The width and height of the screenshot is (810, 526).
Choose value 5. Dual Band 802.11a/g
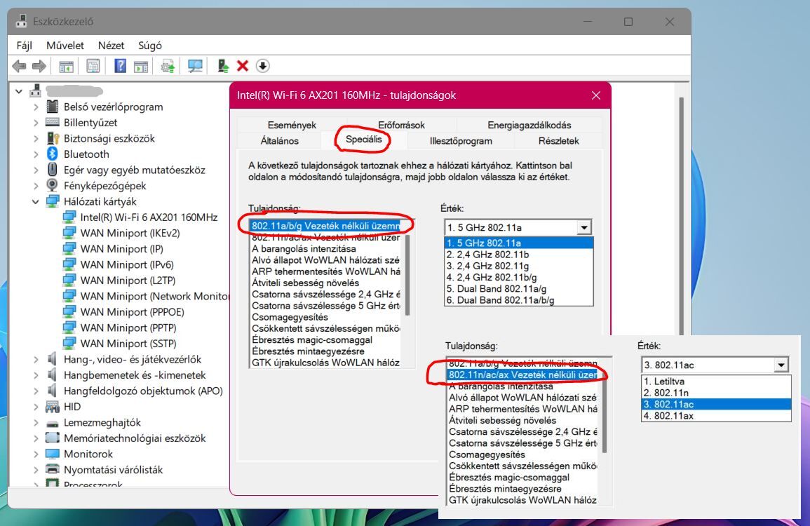pyautogui.click(x=519, y=288)
